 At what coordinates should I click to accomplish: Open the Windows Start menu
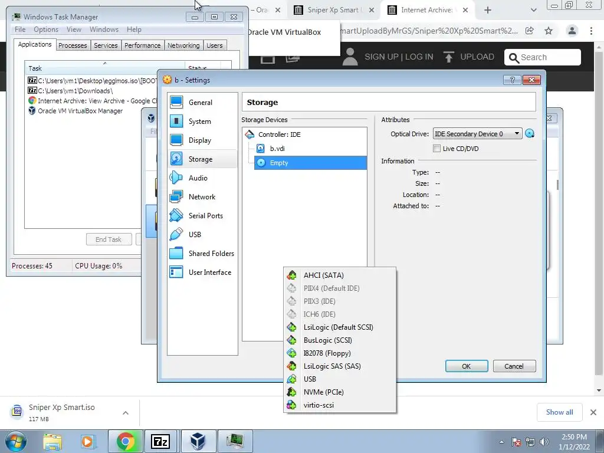pyautogui.click(x=15, y=441)
